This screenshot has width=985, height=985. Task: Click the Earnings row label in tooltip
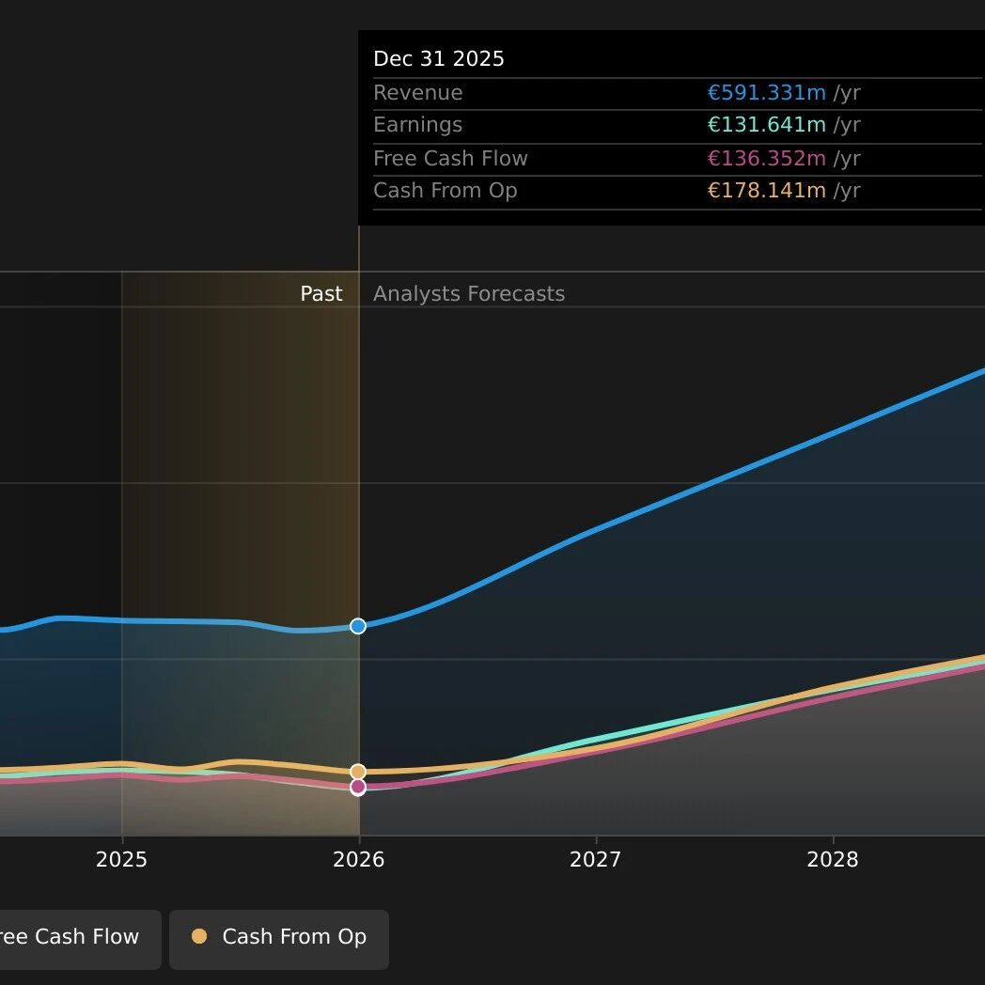418,125
